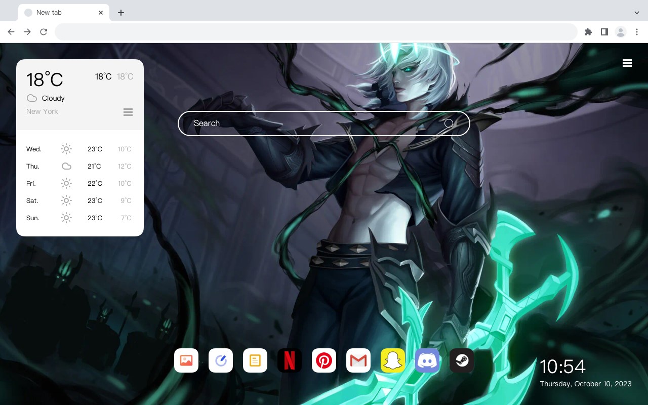
Task: Select the Fri. forecast row
Action: click(80, 183)
